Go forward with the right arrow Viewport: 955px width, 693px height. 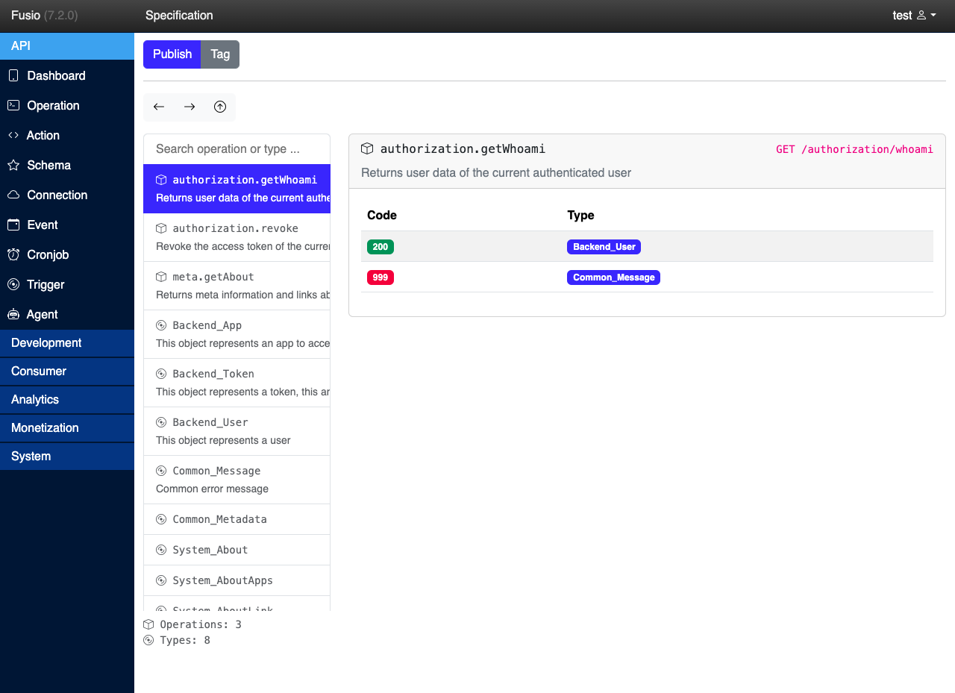[x=190, y=107]
